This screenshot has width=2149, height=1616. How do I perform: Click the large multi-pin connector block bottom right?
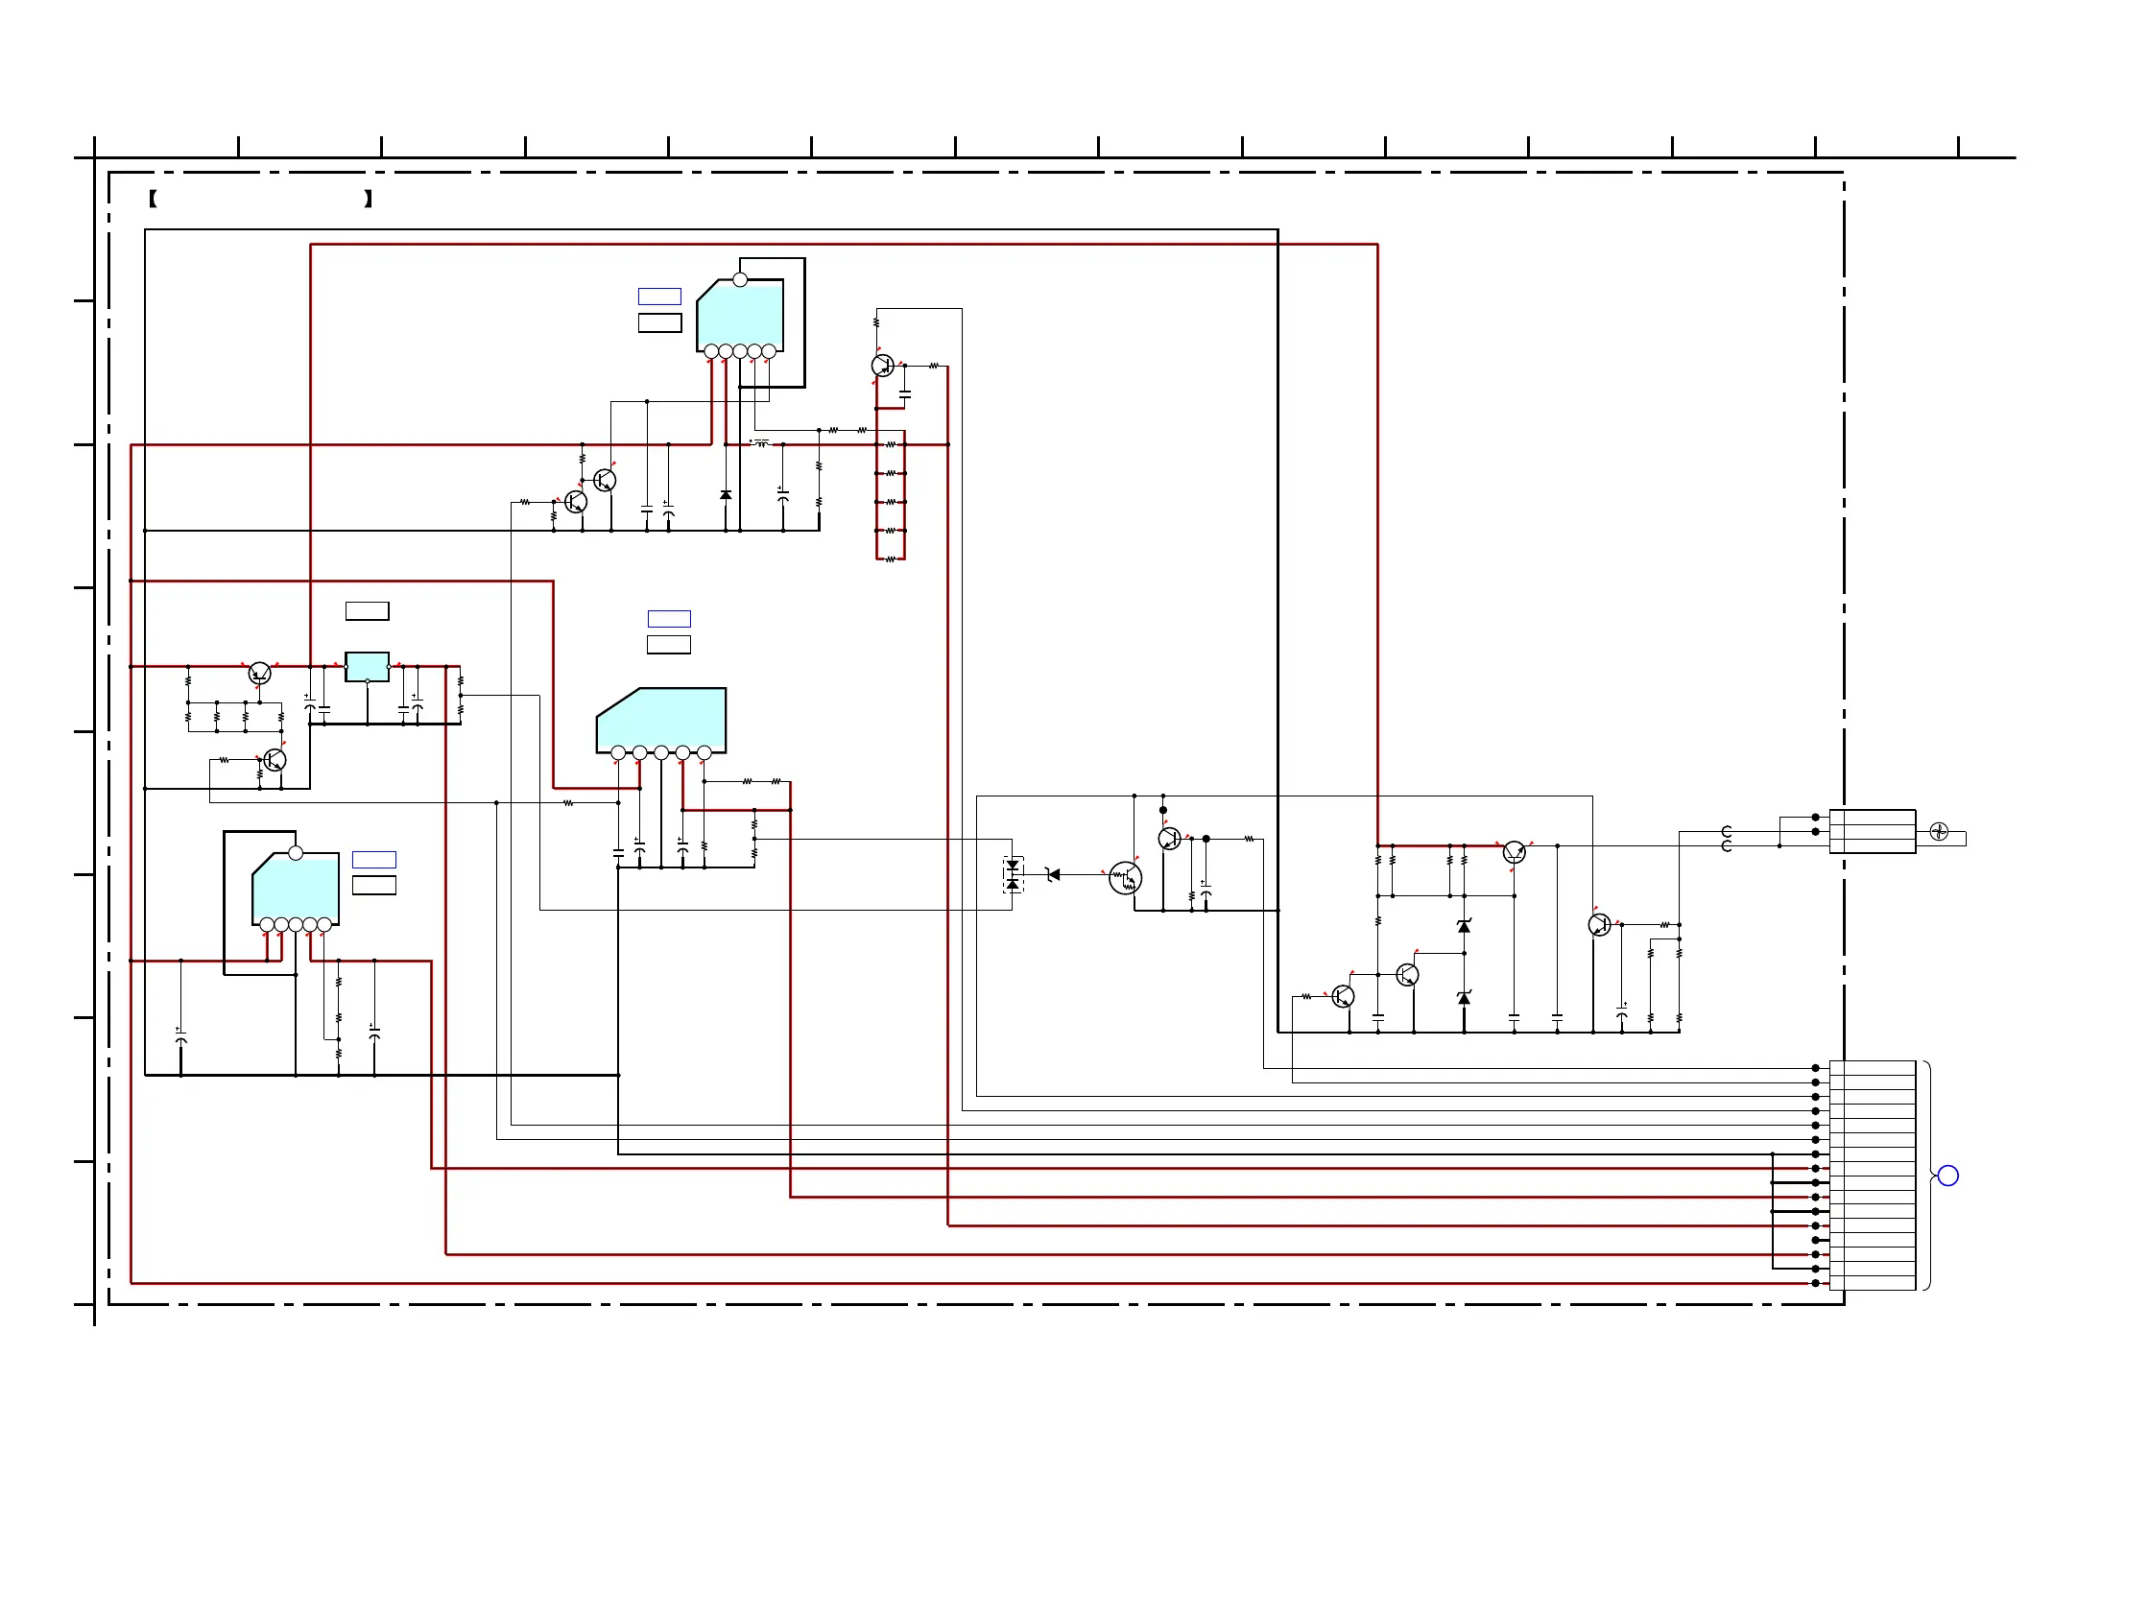(1872, 1176)
